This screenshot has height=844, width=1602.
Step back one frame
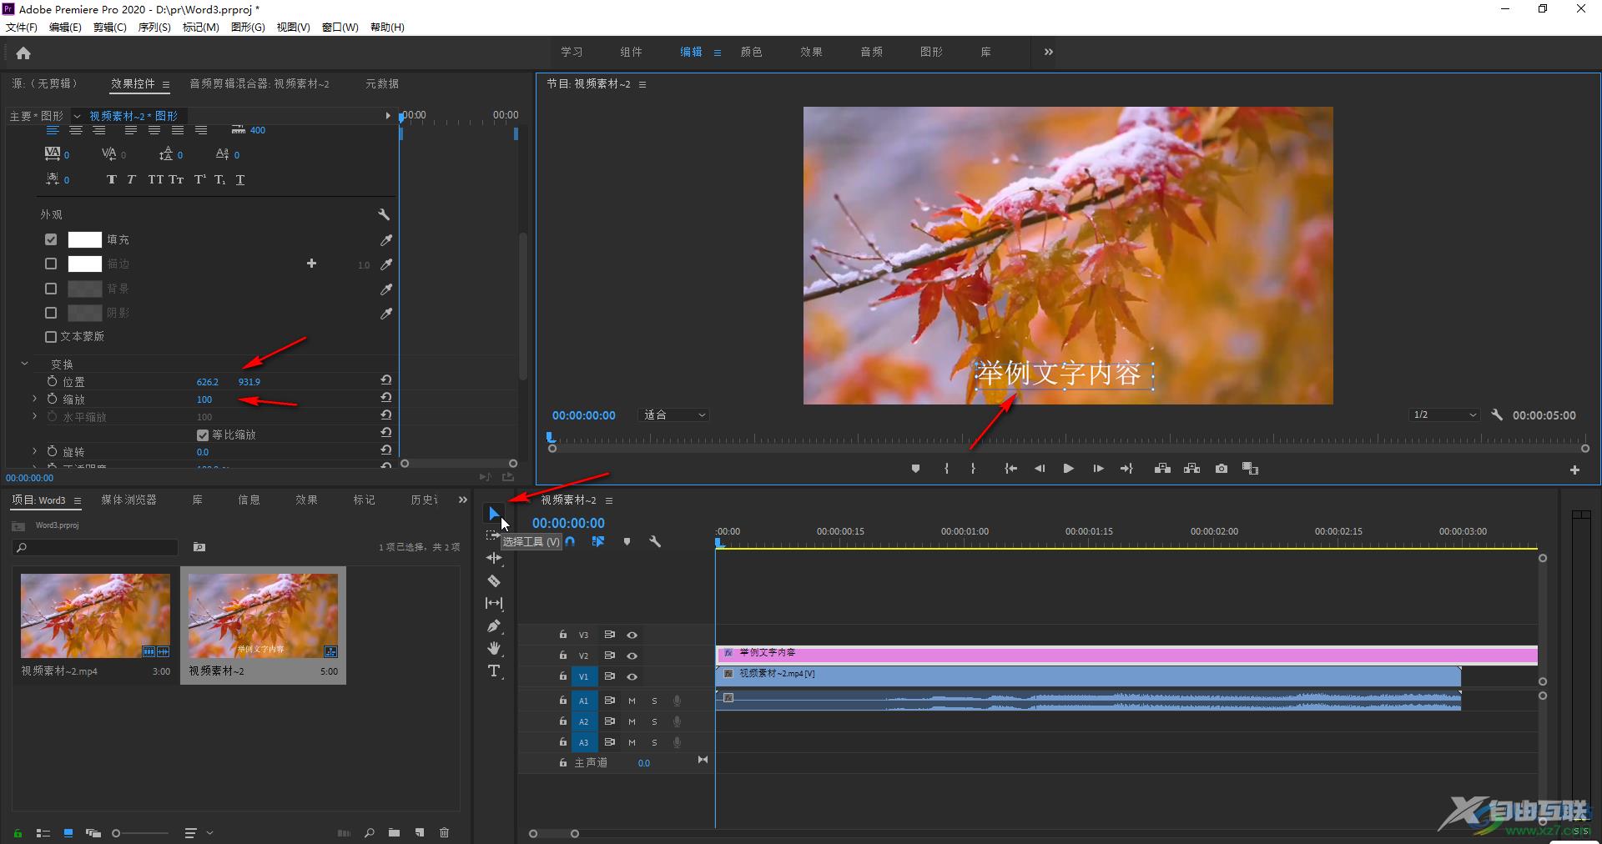[1040, 469]
